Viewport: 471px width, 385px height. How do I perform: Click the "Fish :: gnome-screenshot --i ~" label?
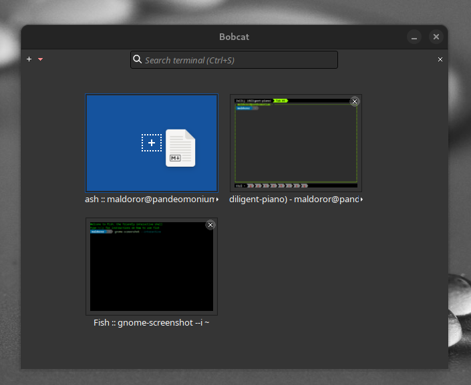tap(152, 322)
